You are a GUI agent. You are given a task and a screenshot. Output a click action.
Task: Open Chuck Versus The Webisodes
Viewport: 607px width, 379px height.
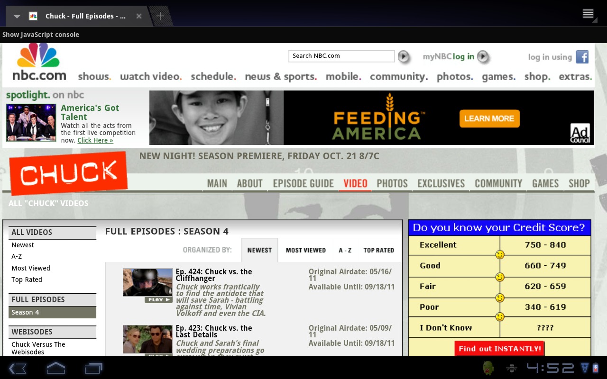coord(38,348)
